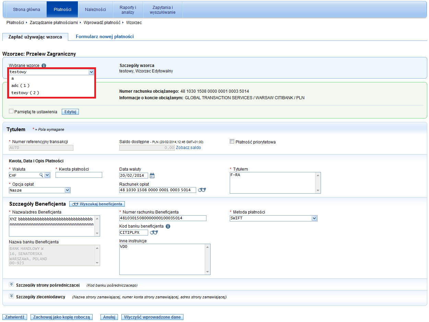
Task: Click Zarządzanie płatnościami breadcrumb
Action: (54, 23)
